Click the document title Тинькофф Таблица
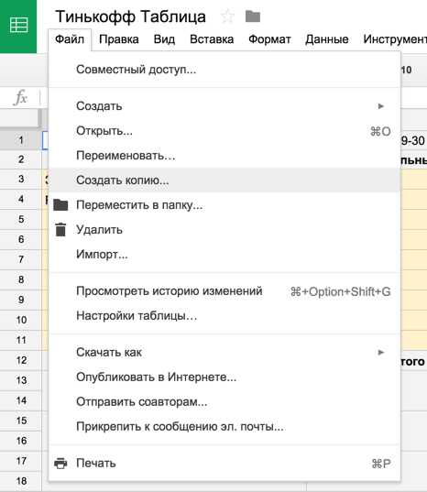The width and height of the screenshot is (427, 492). point(130,16)
